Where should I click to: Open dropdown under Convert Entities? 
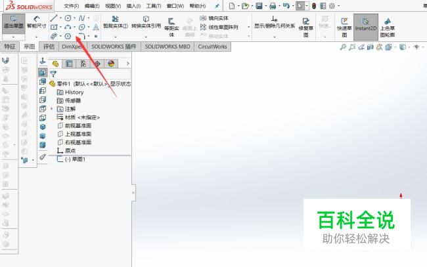[x=146, y=37]
